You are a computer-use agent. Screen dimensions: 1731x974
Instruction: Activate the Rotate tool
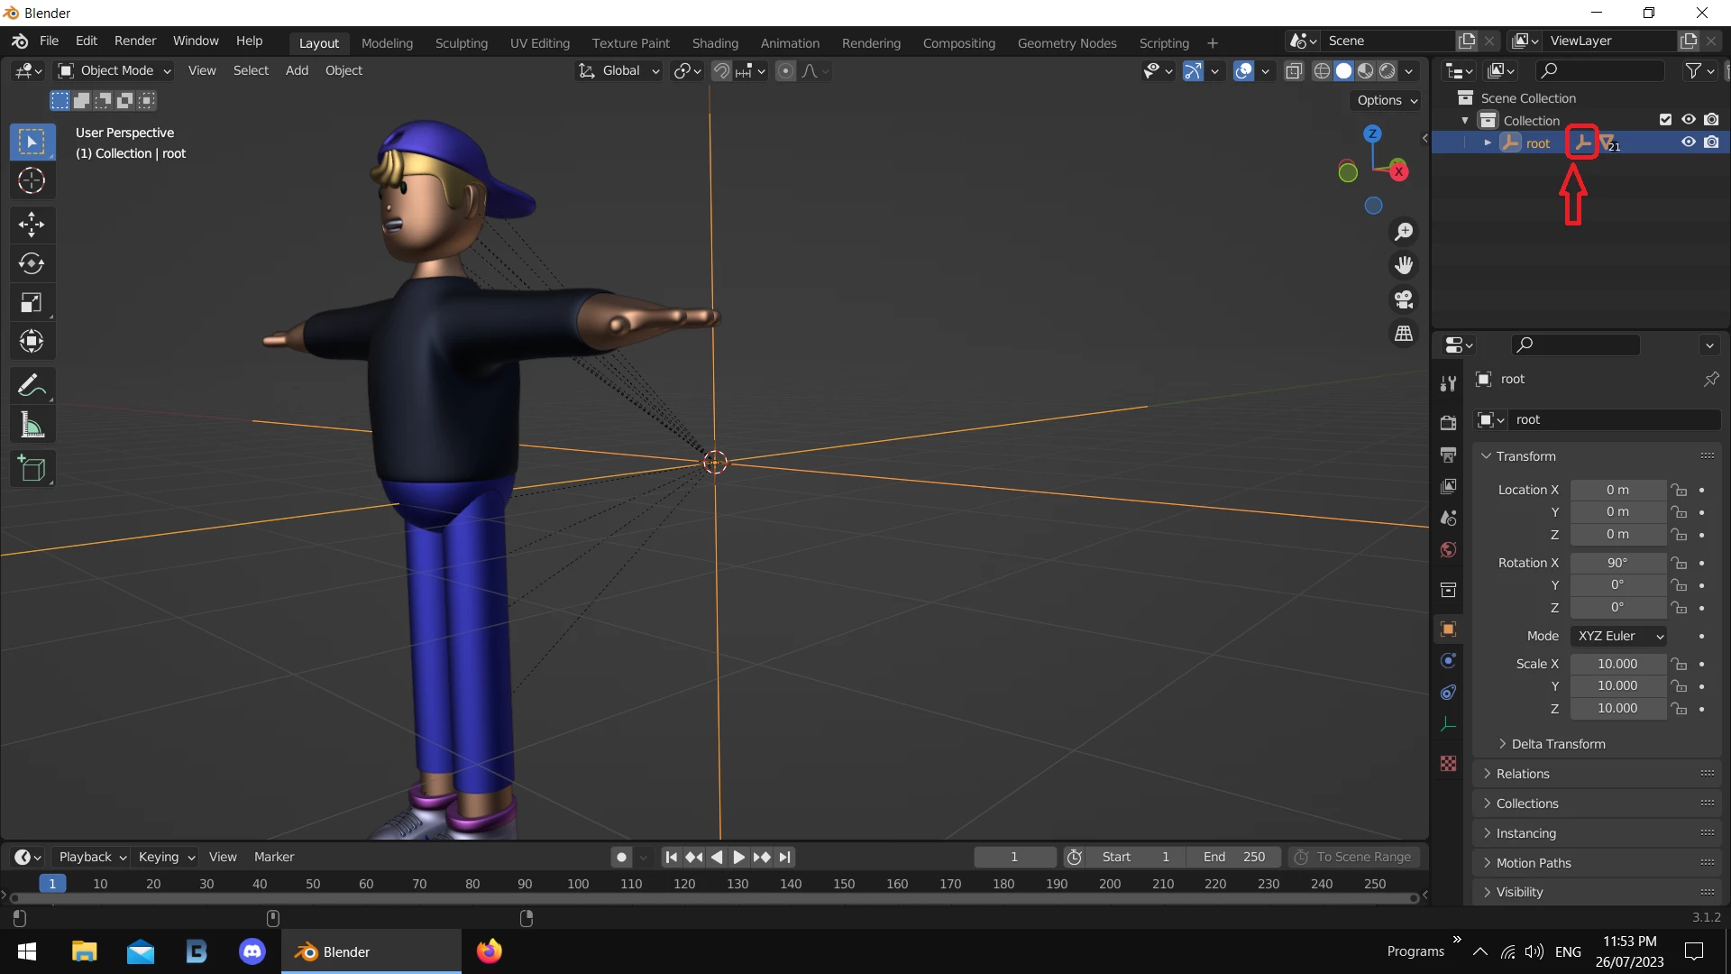click(32, 263)
